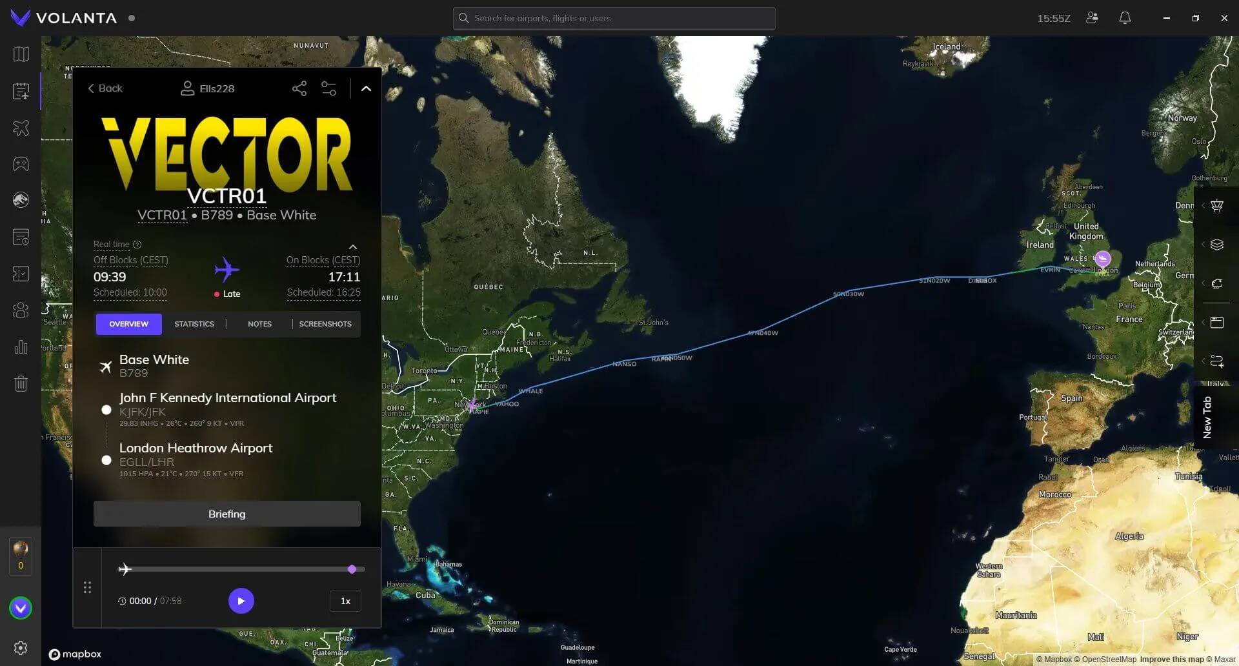Open the notifications bell

coord(1125,18)
